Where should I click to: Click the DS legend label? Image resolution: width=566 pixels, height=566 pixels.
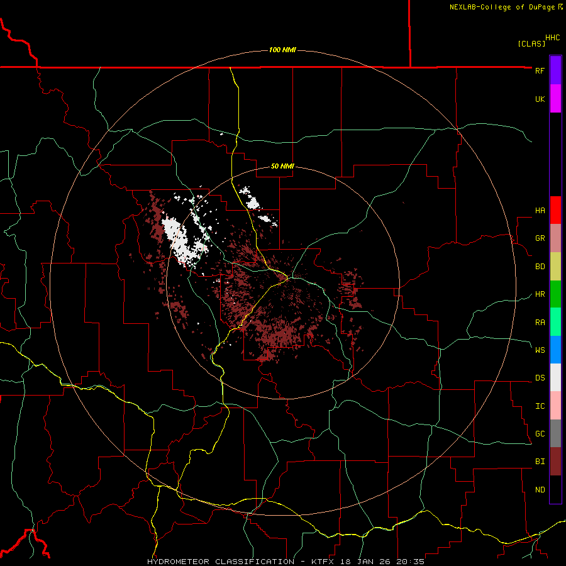point(540,378)
